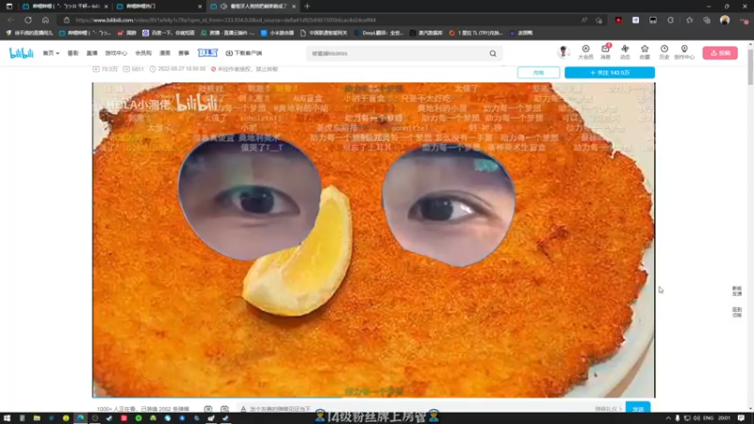Open the 直播 navigation item
This screenshot has width=754, height=424.
[x=91, y=53]
